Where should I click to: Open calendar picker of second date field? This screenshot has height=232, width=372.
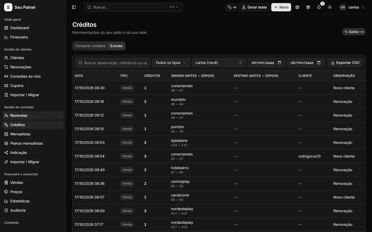[x=319, y=63]
